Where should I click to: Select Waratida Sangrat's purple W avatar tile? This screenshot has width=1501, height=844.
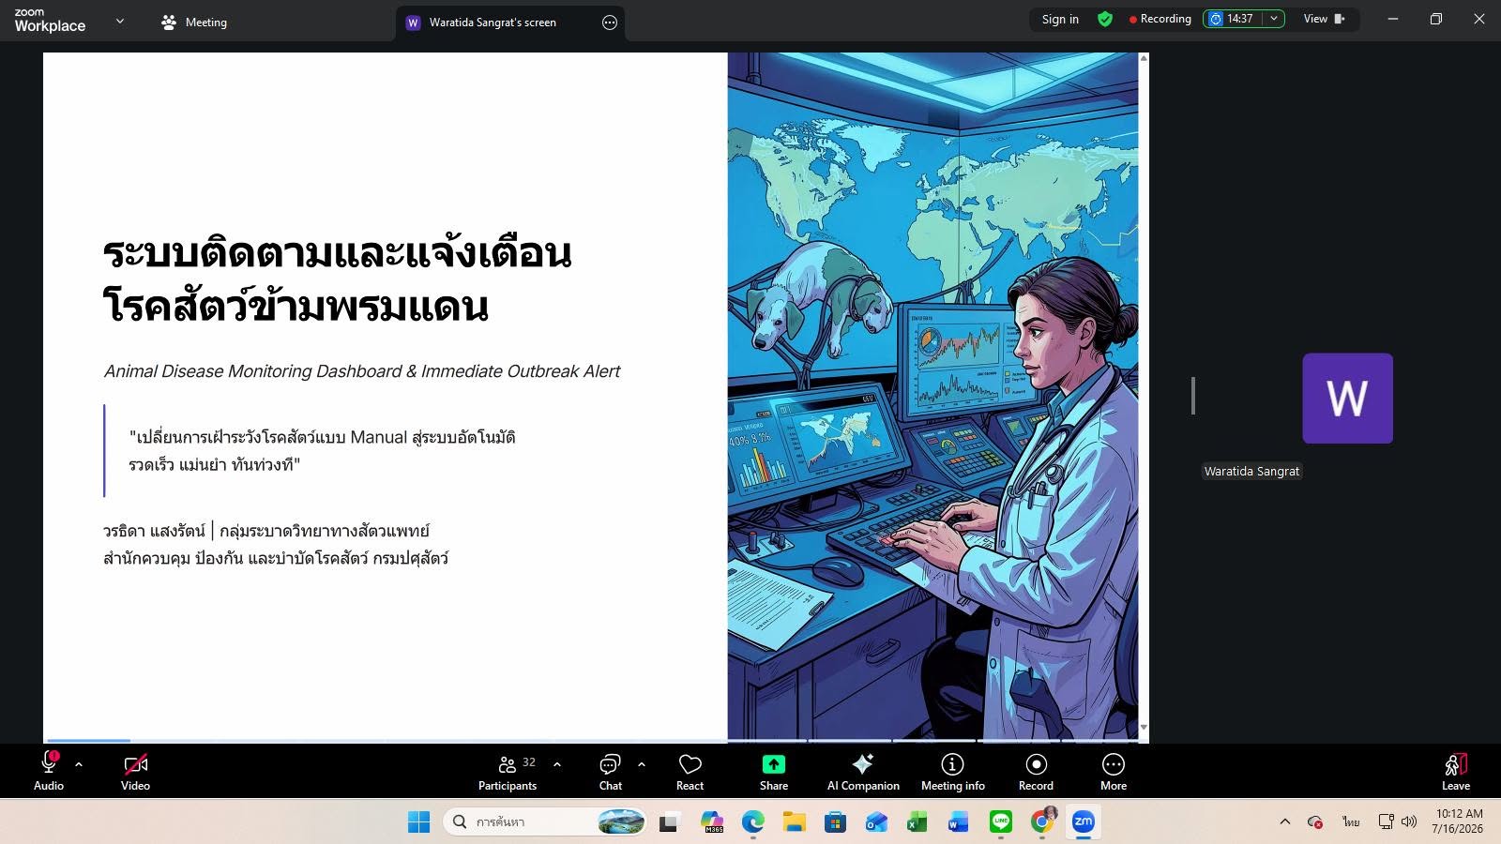[x=1347, y=399]
